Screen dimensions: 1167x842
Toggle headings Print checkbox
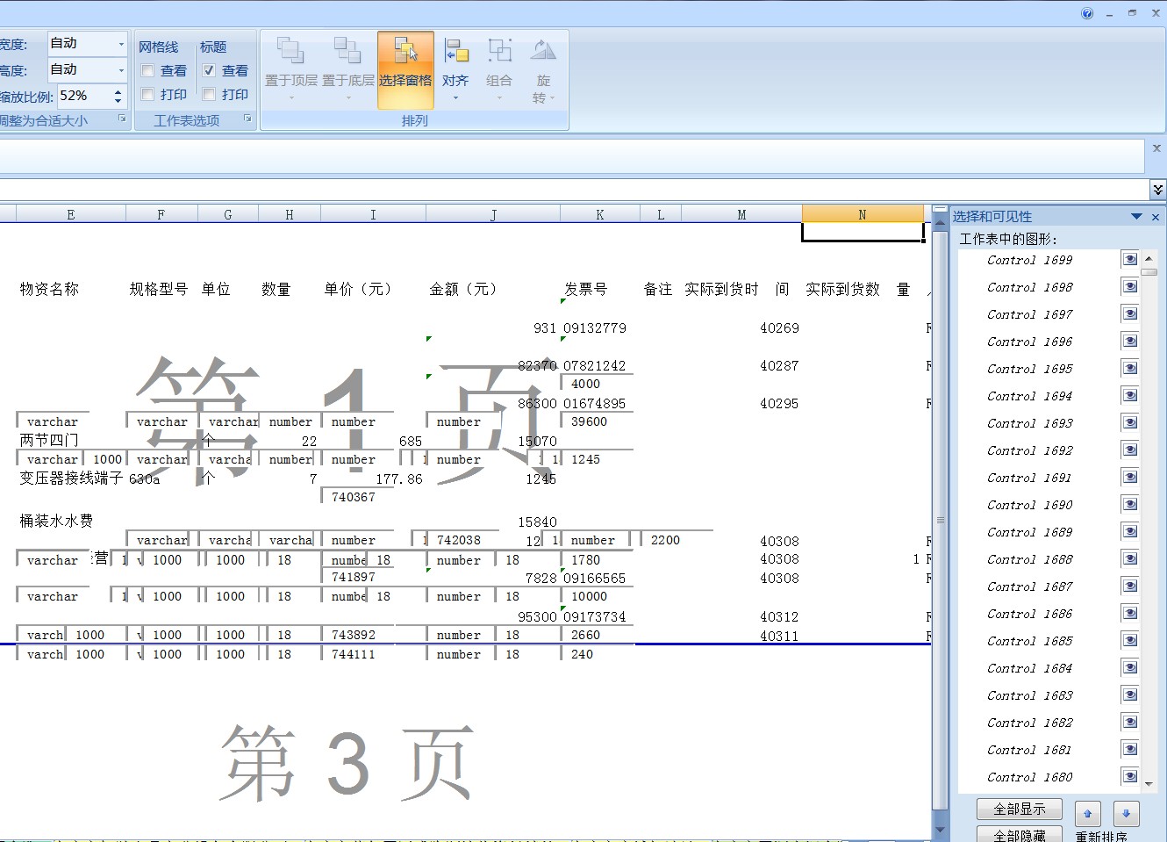209,94
